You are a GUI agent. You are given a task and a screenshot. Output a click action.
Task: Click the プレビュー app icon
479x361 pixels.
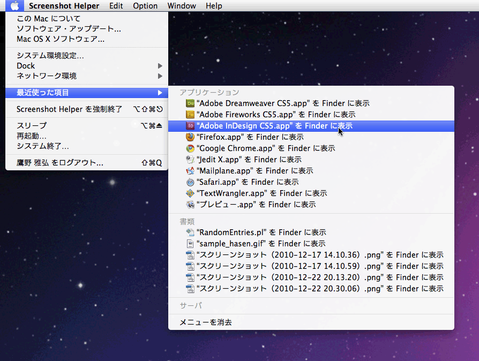coord(190,204)
